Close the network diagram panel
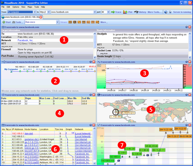The image size is (193, 166). coord(94,62)
